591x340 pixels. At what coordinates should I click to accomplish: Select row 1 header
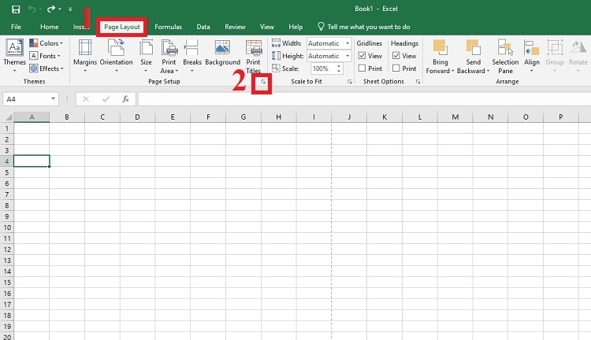coord(7,128)
